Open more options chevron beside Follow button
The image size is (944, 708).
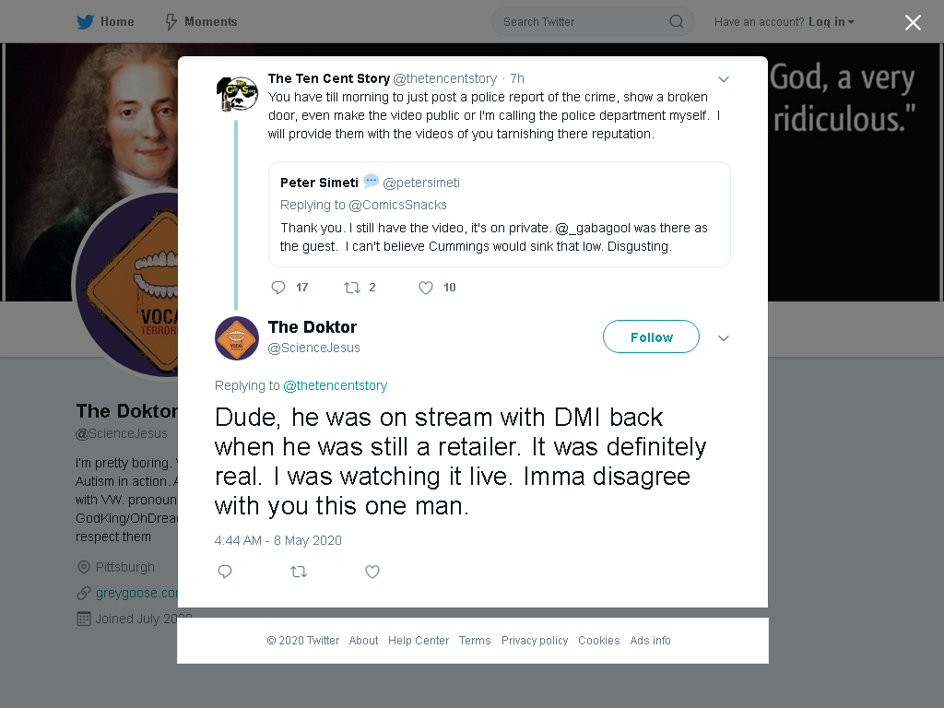724,337
